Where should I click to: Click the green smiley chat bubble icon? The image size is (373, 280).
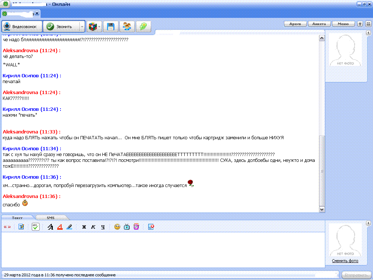(x=144, y=27)
